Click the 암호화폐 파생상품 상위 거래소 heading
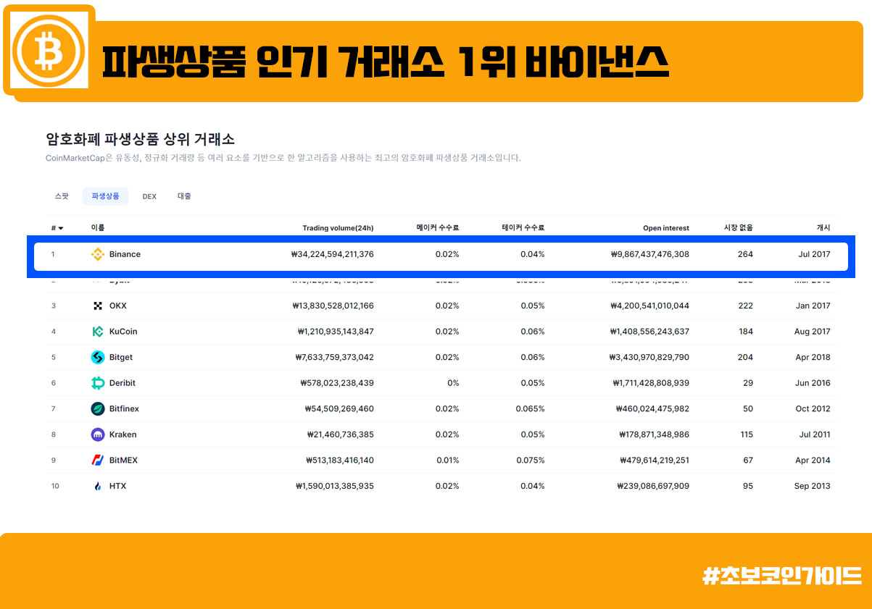This screenshot has width=872, height=609. coord(140,139)
